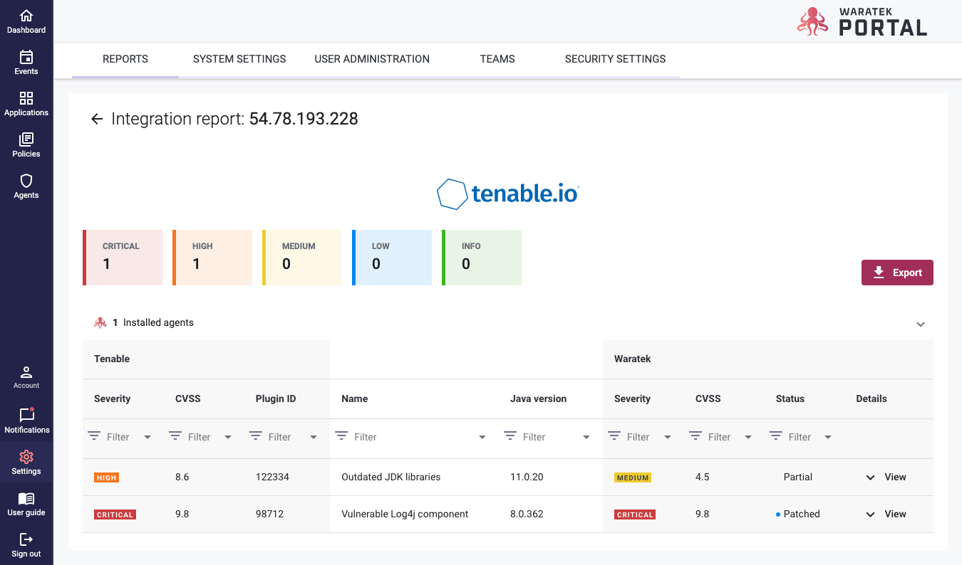Open Notifications in sidebar
962x565 pixels.
point(26,421)
